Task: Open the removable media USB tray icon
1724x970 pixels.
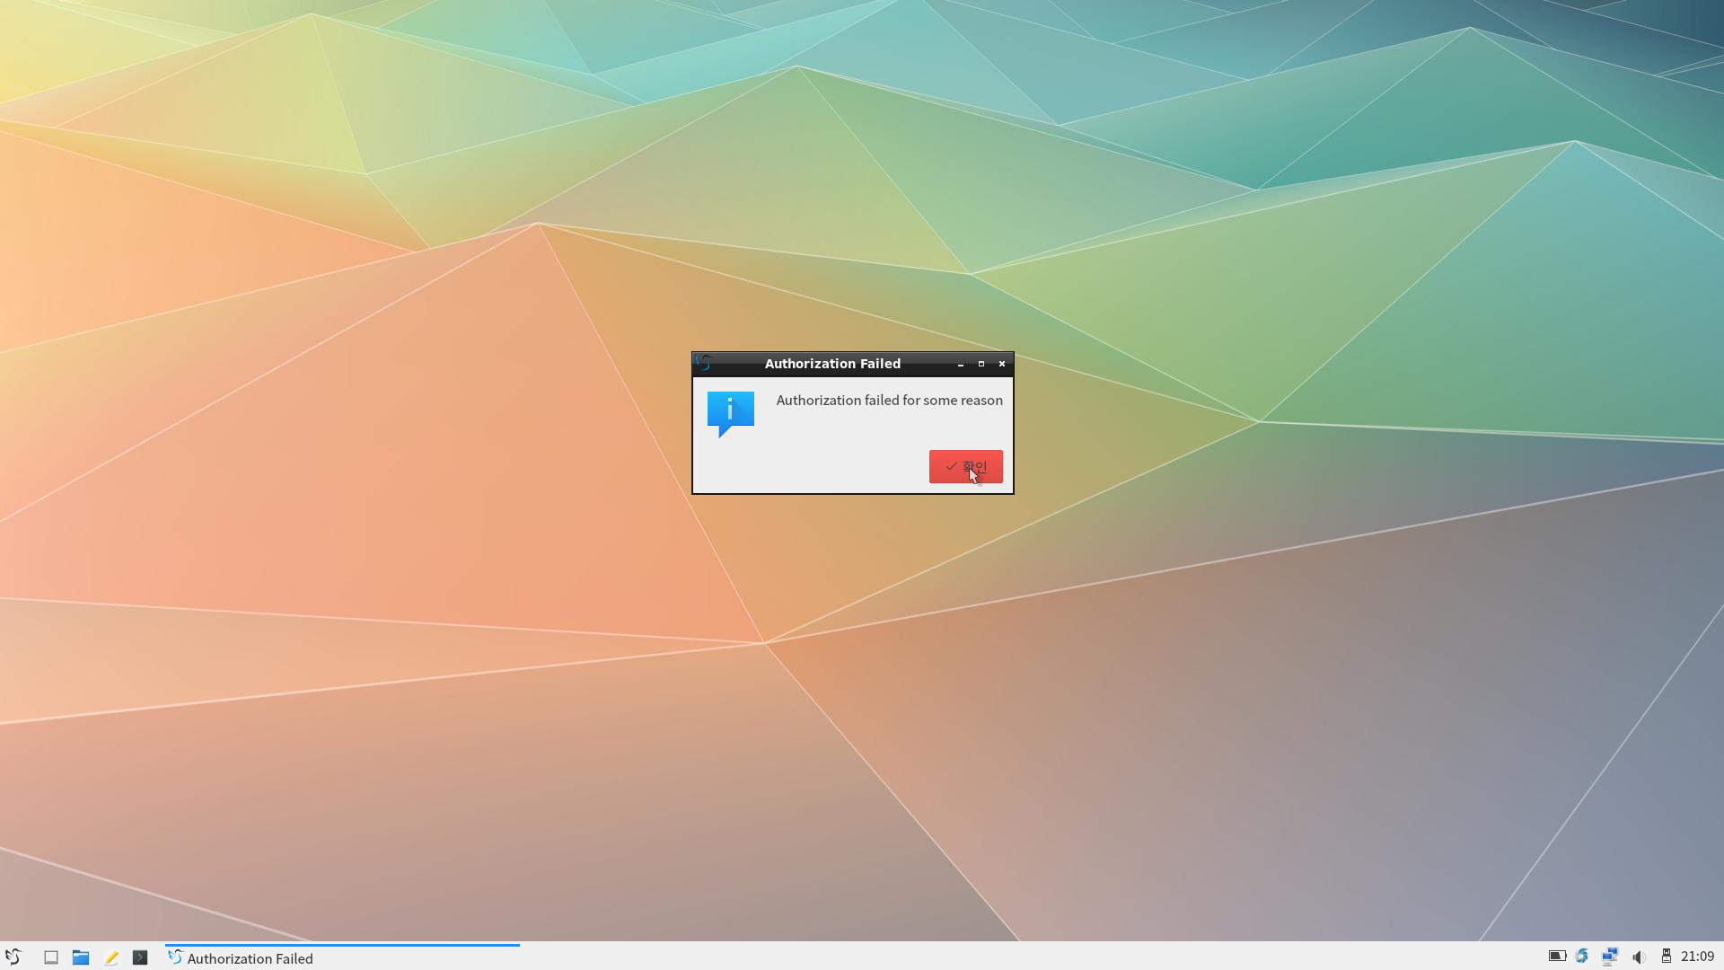Action: (1667, 957)
